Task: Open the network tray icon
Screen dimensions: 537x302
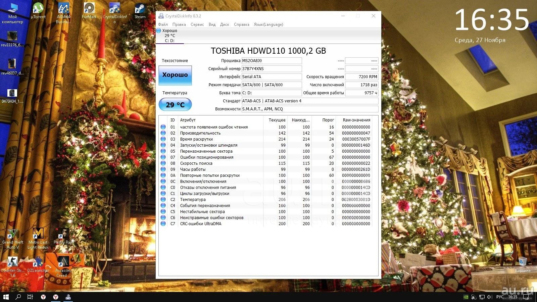Action: [482, 297]
